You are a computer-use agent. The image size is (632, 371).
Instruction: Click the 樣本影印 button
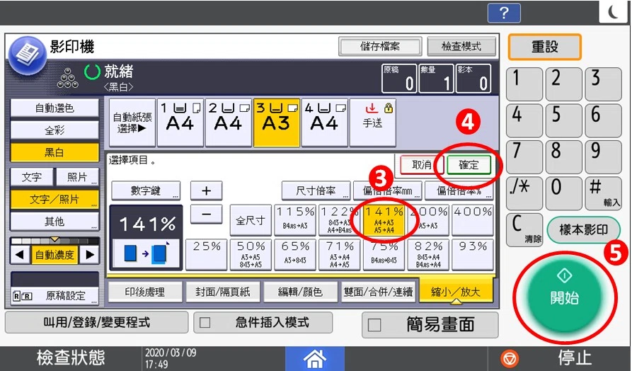coord(584,230)
